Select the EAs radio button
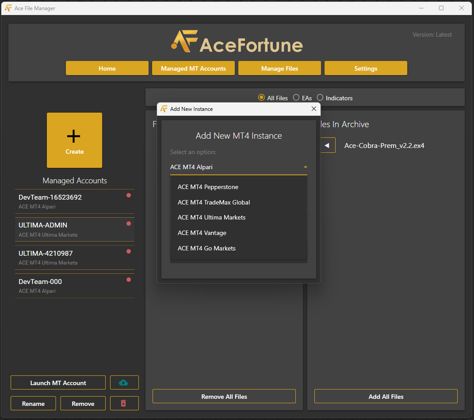This screenshot has width=474, height=420. pyautogui.click(x=296, y=98)
